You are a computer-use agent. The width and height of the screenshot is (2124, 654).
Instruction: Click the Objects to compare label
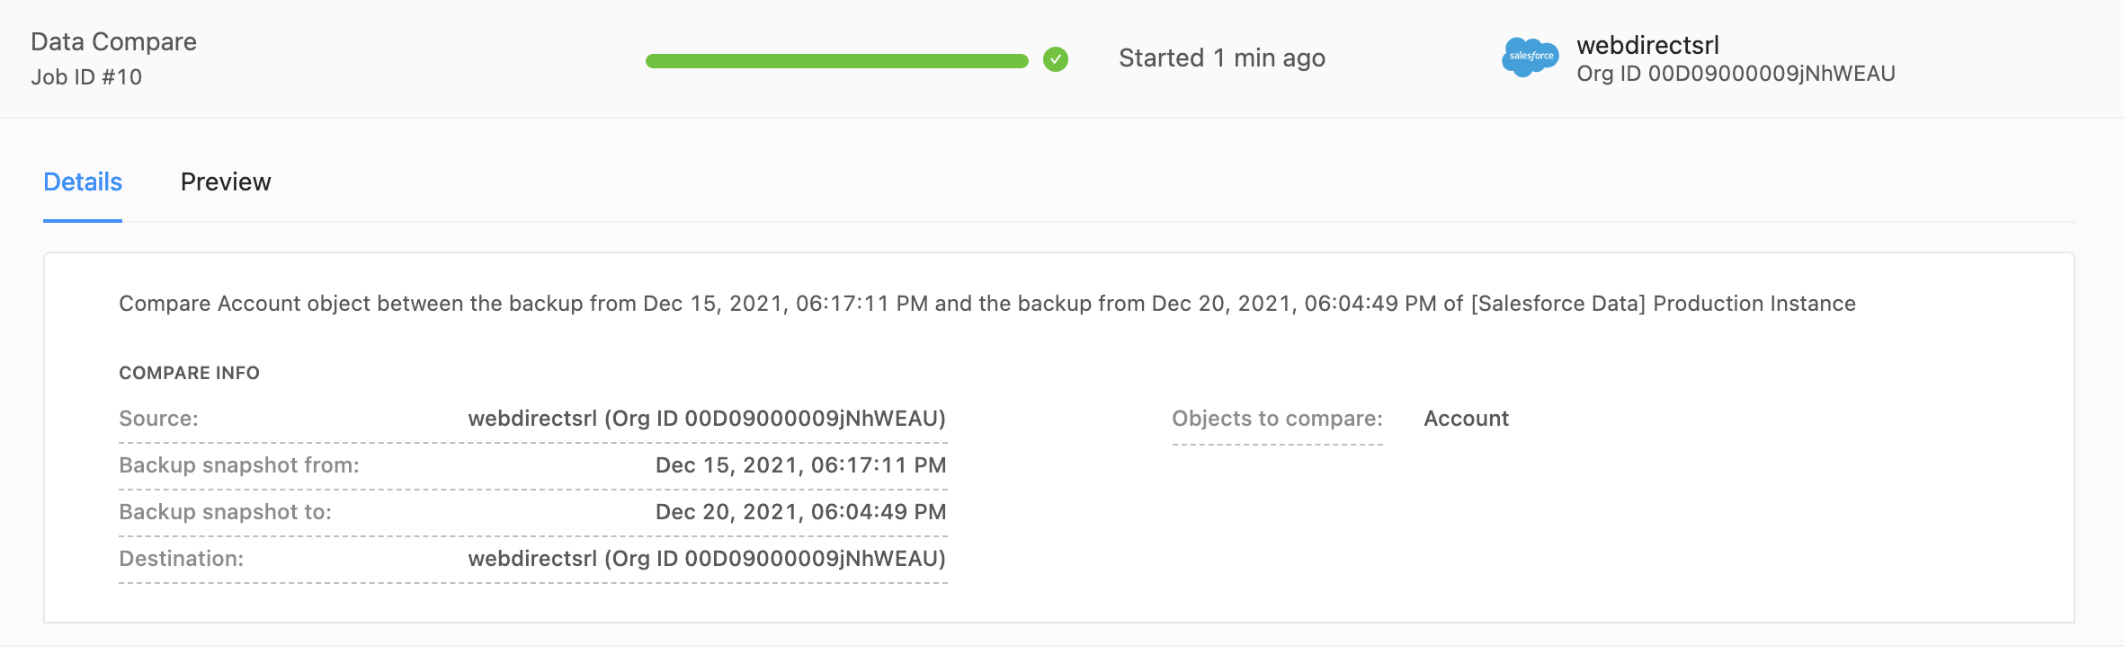coord(1277,419)
